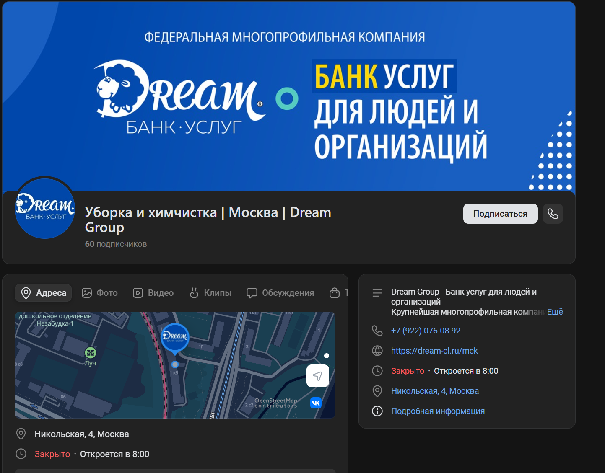Image resolution: width=605 pixels, height=473 pixels.
Task: Switch to the Фото tab
Action: [100, 293]
